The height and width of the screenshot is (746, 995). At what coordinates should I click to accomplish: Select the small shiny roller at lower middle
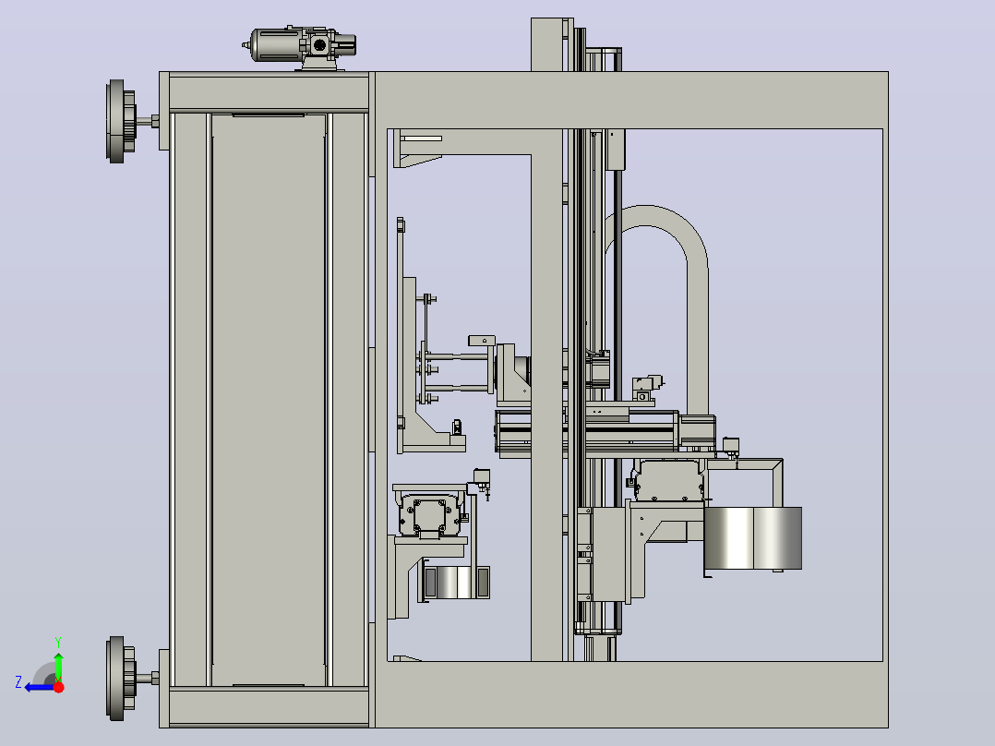click(454, 583)
